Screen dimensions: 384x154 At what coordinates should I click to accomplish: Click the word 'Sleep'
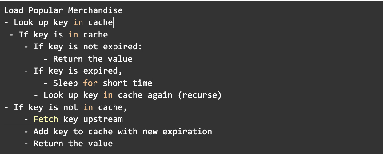[x=66, y=83]
